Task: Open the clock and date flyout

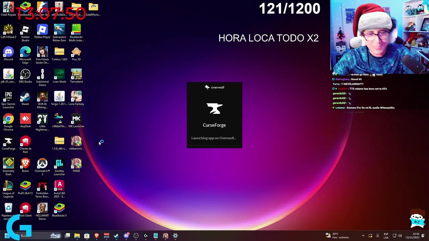Action: point(412,236)
